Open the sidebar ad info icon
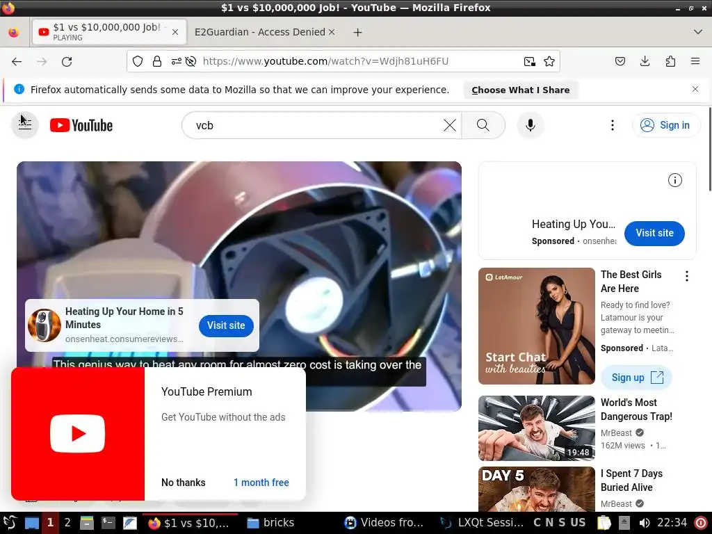 click(x=674, y=180)
